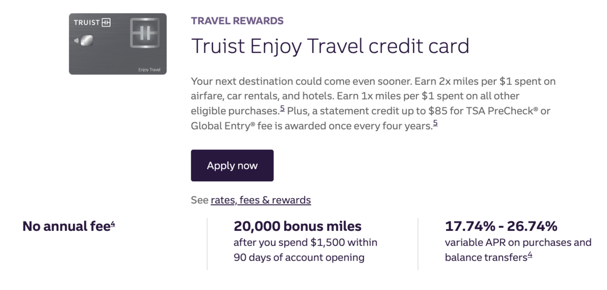Click the "Enjoy Travel" text on card
The image size is (607, 290).
coord(149,70)
